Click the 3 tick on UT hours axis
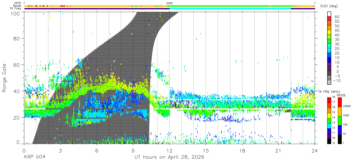Screen dimensions: 354x163 (x=60, y=151)
